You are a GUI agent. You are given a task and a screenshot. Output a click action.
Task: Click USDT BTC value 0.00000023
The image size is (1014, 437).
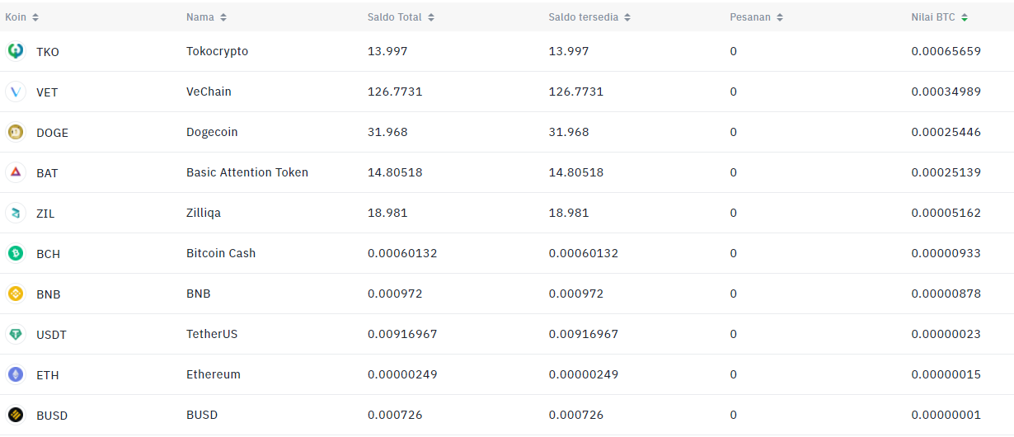(x=946, y=334)
